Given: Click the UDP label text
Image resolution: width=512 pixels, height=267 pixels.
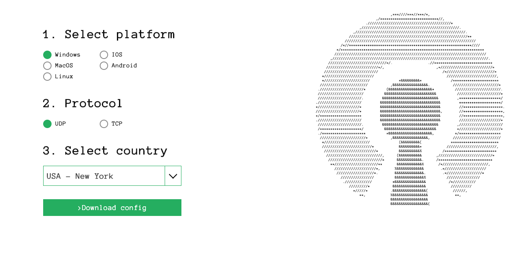Looking at the screenshot, I should click(x=60, y=124).
